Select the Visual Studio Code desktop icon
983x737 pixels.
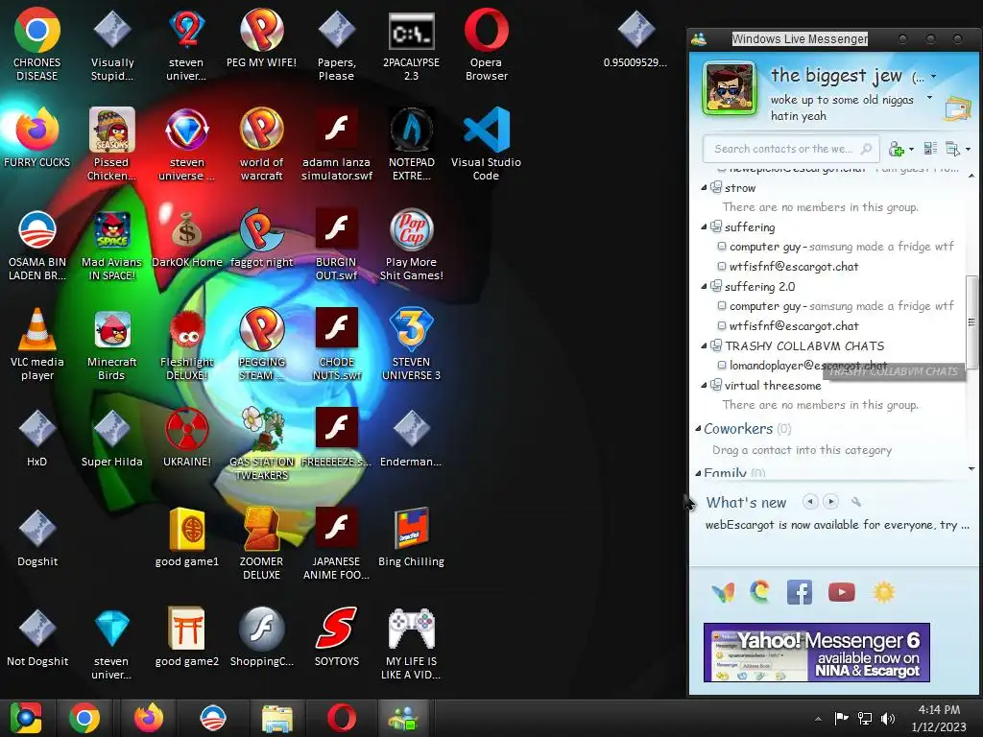(x=486, y=144)
